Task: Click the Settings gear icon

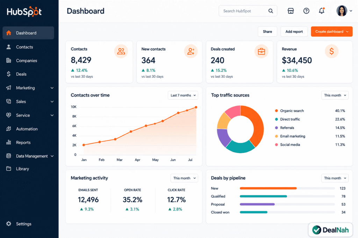Action: 9,224
